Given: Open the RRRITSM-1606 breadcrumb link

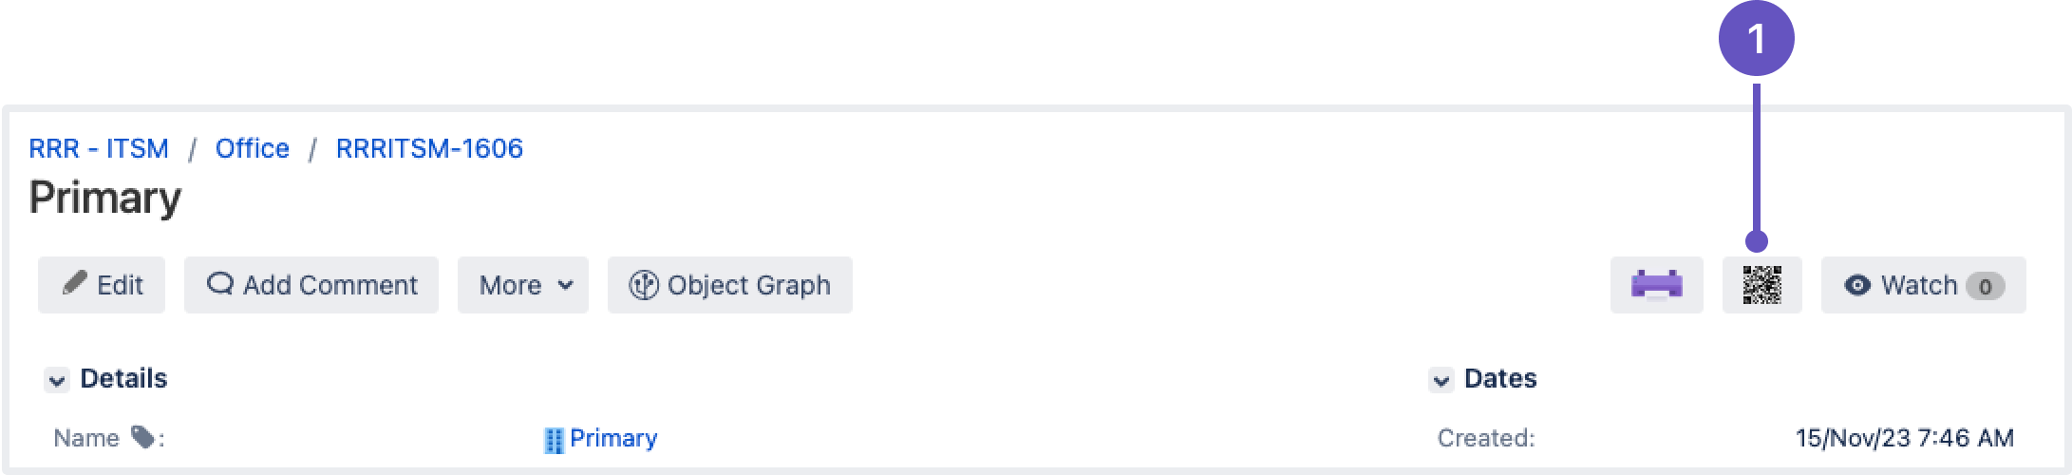Looking at the screenshot, I should tap(429, 148).
